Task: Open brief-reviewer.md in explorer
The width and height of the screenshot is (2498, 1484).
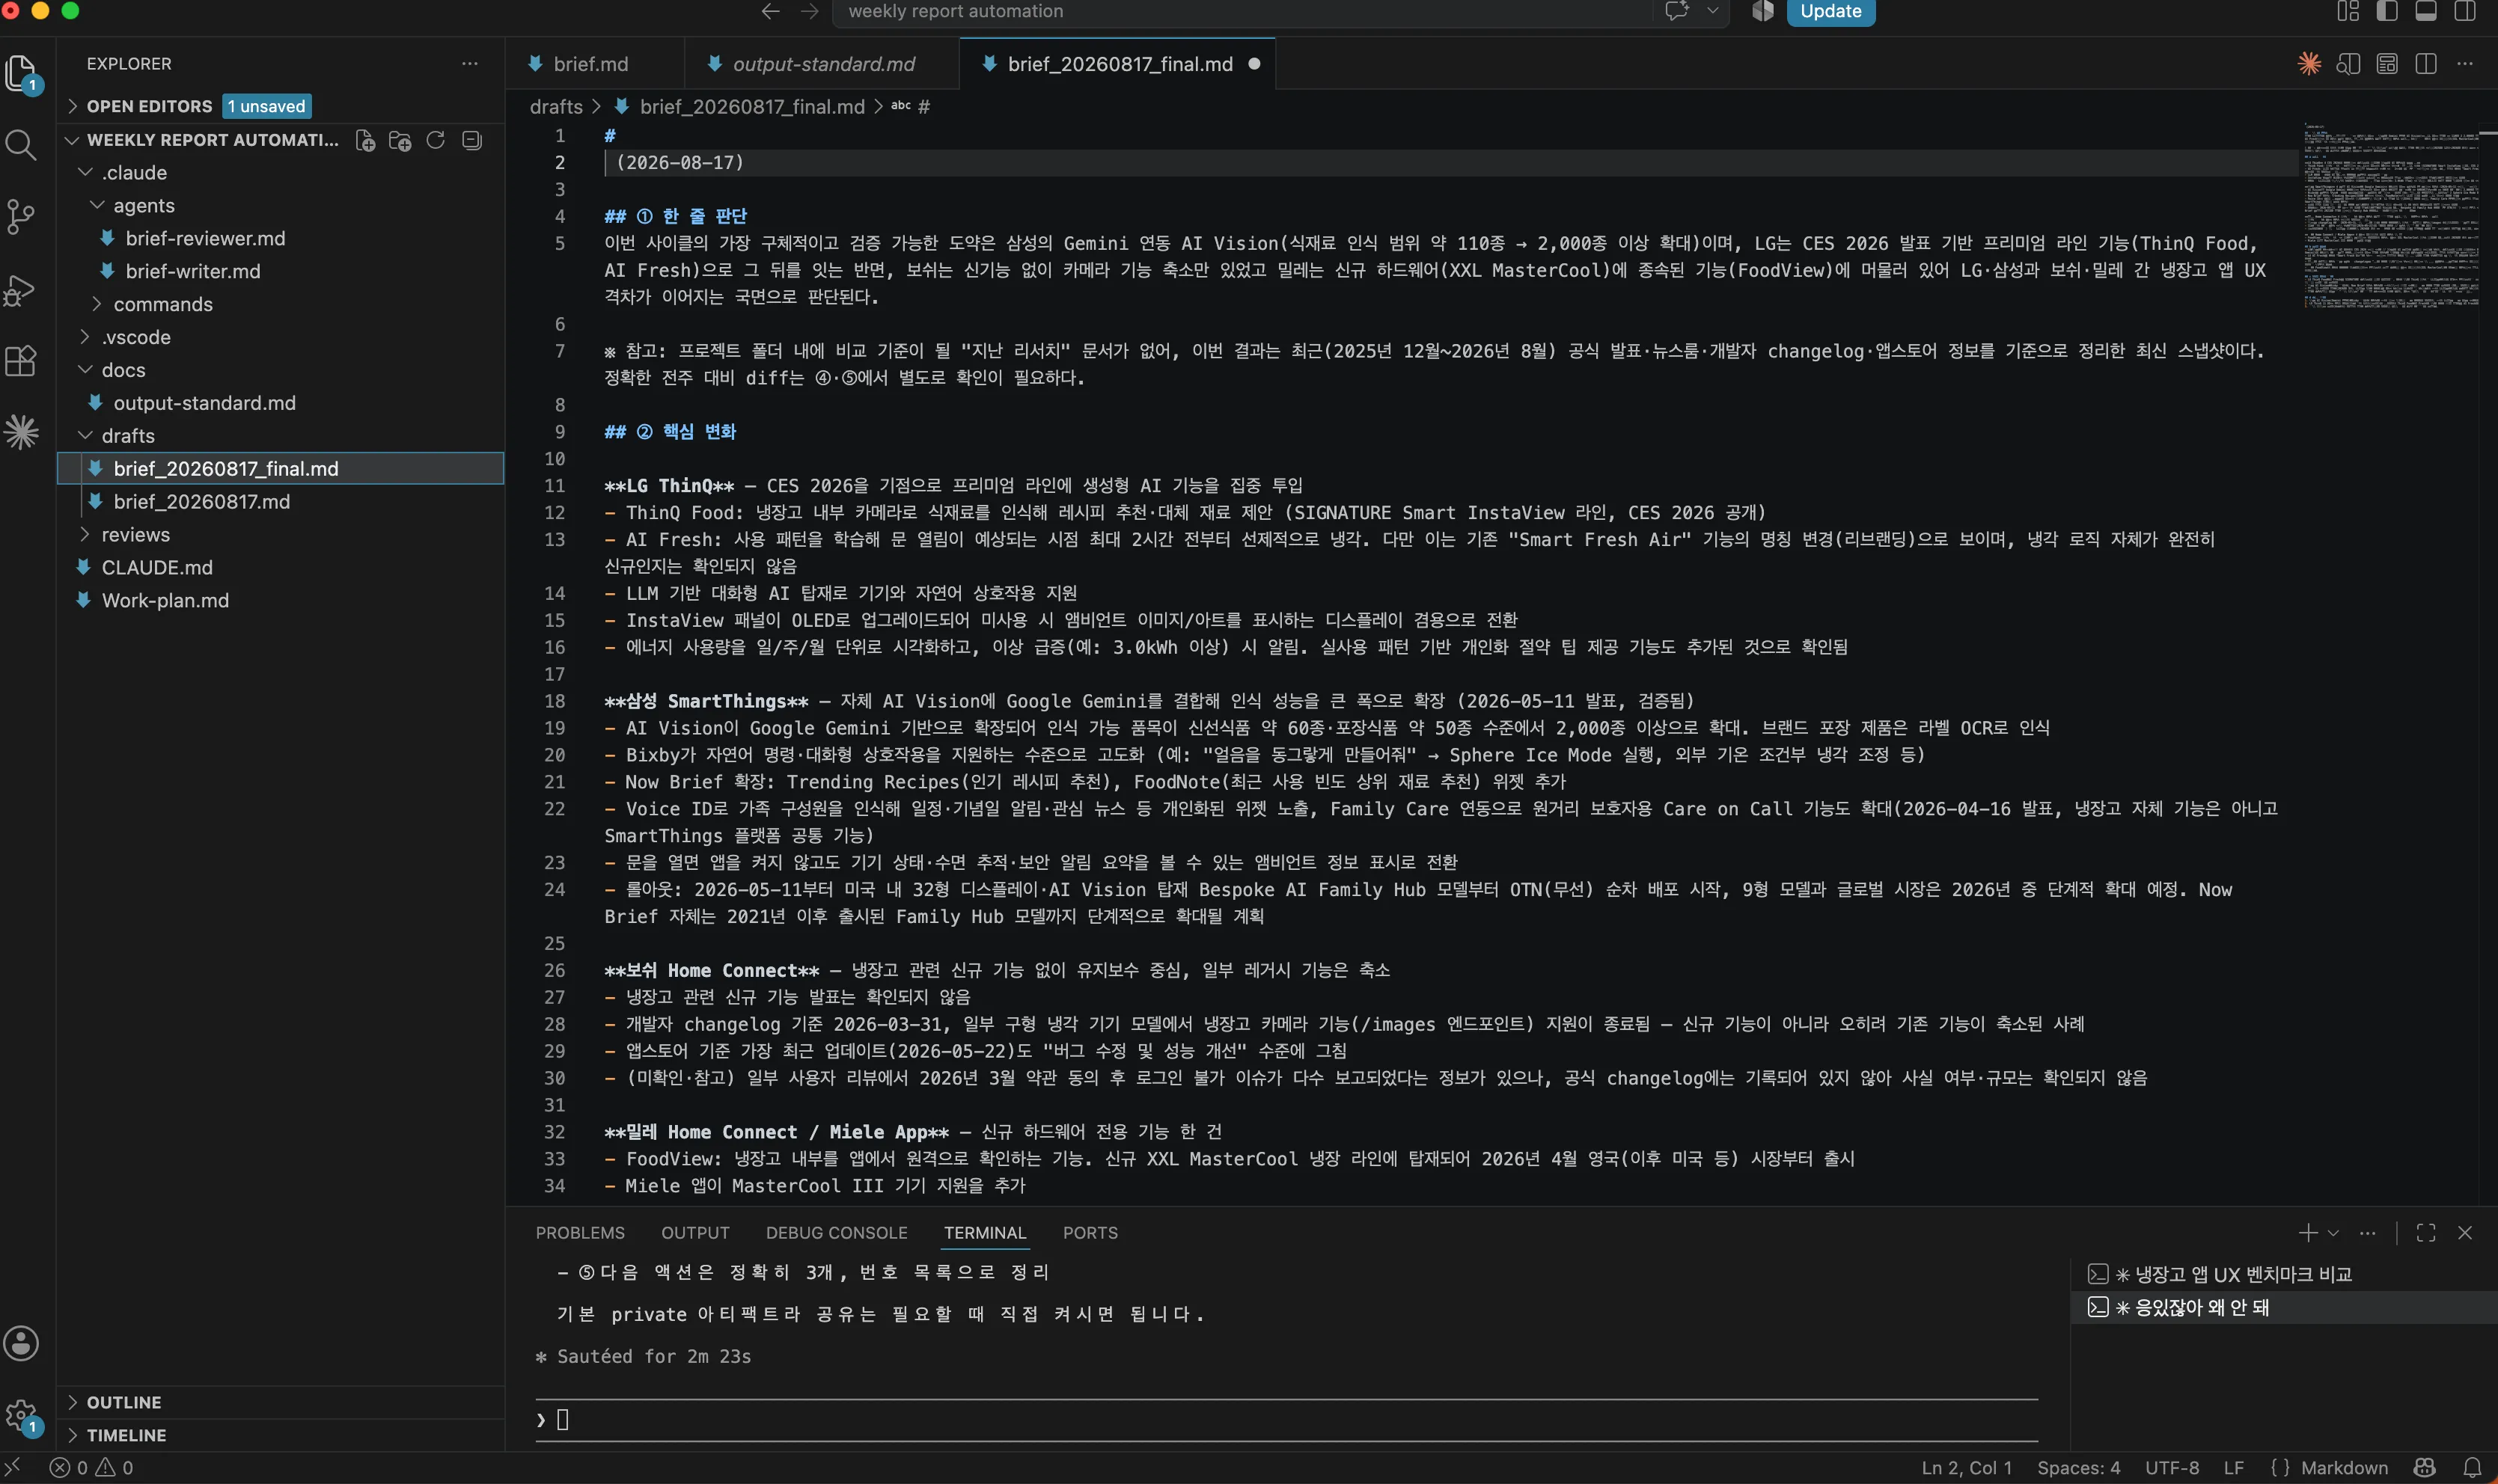Action: (205, 239)
